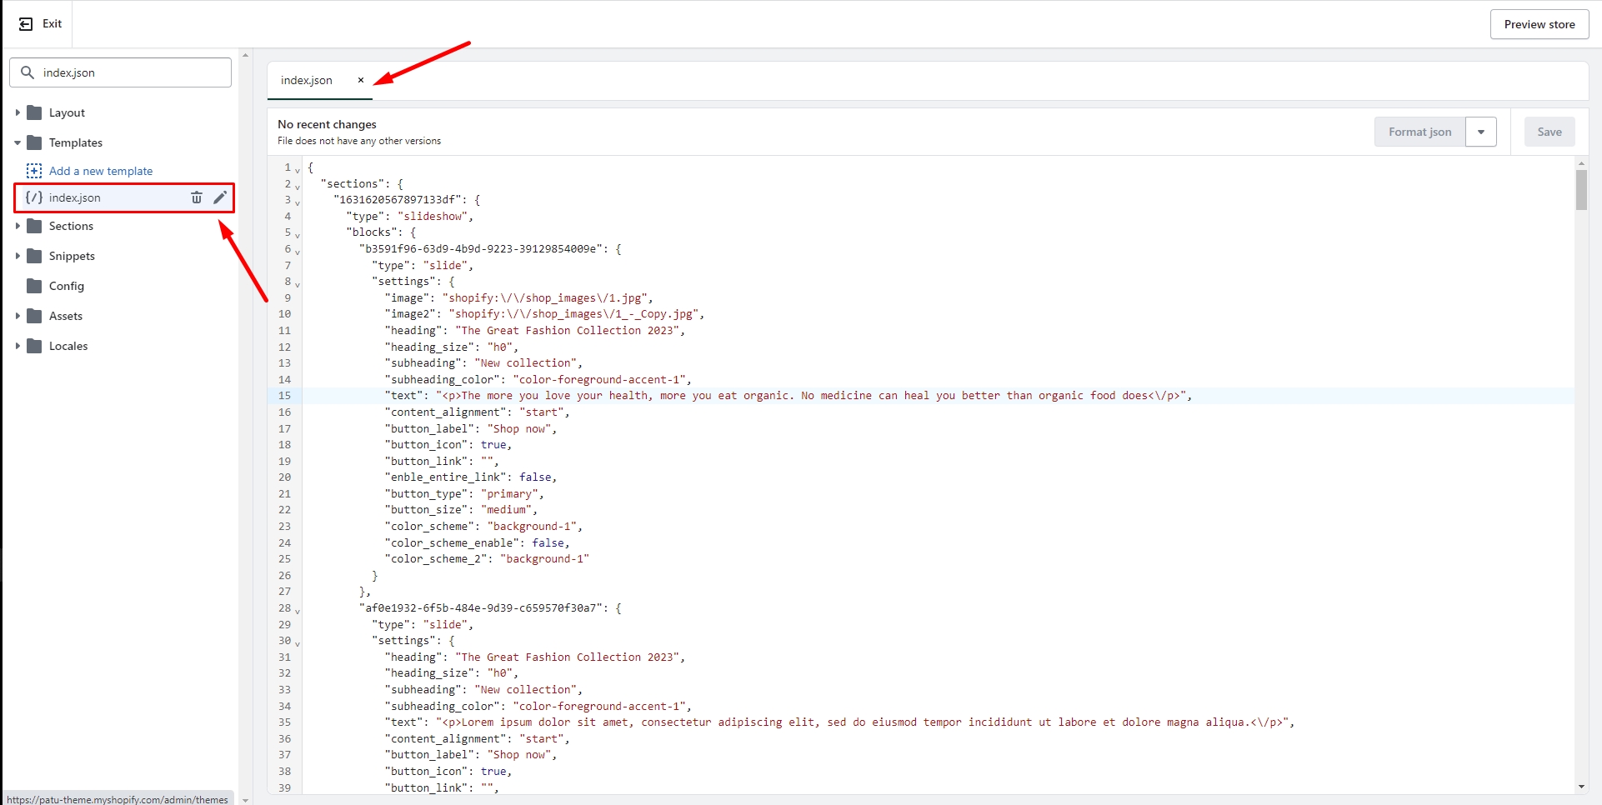Collapse the slide block at line 28

click(x=298, y=611)
